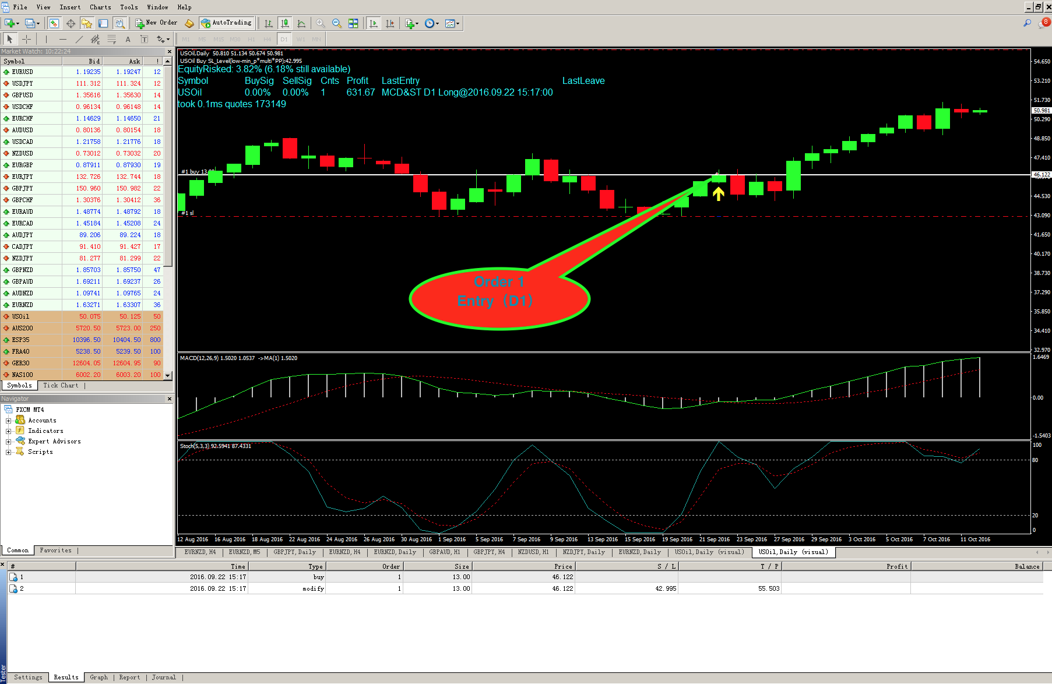Switch to the tester Settings tab
The width and height of the screenshot is (1052, 684).
click(28, 678)
